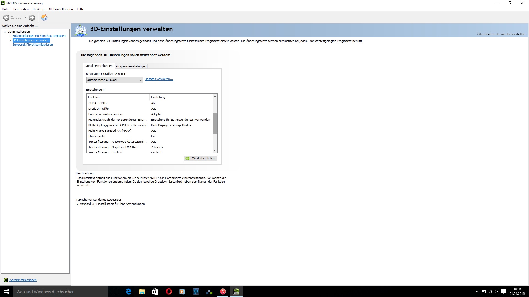Open the Opera browser in the taskbar

point(169,291)
